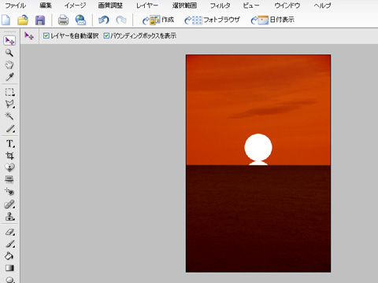Select the Healing Brush bandage tool
Image resolution: width=378 pixels, height=283 pixels.
point(9,204)
